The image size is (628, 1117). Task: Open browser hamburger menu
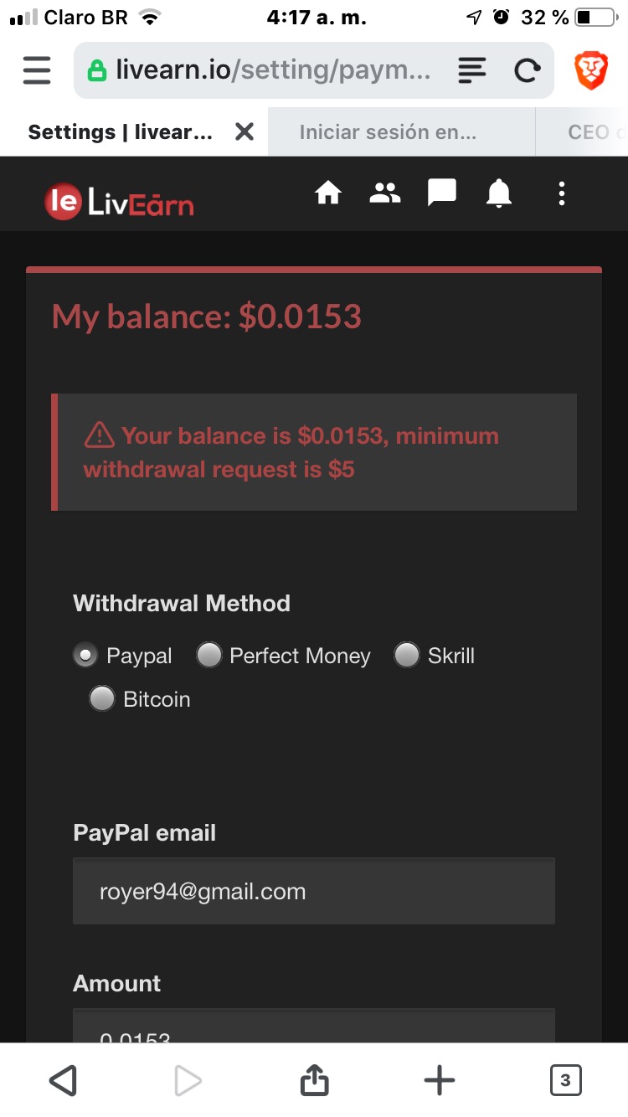[x=37, y=71]
